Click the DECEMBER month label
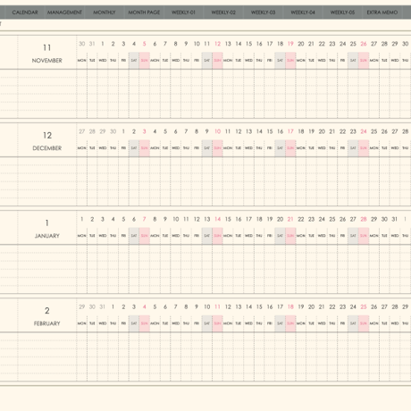This screenshot has width=411, height=411. click(x=47, y=148)
